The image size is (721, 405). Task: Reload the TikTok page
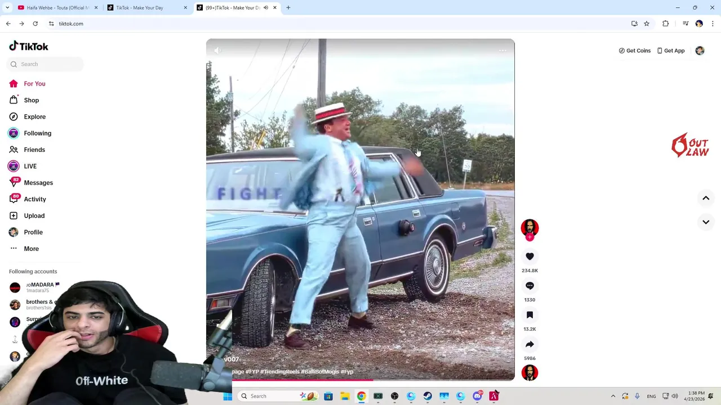[x=35, y=24]
